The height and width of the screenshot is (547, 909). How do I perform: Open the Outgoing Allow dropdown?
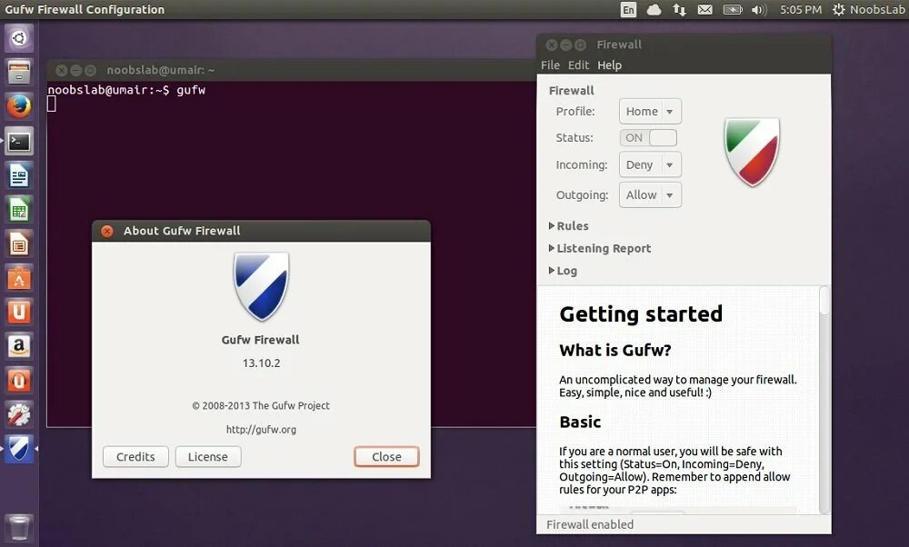click(x=650, y=195)
